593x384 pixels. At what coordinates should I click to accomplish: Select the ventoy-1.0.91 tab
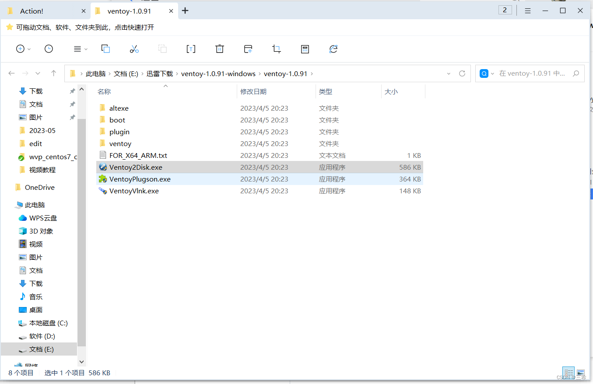134,11
